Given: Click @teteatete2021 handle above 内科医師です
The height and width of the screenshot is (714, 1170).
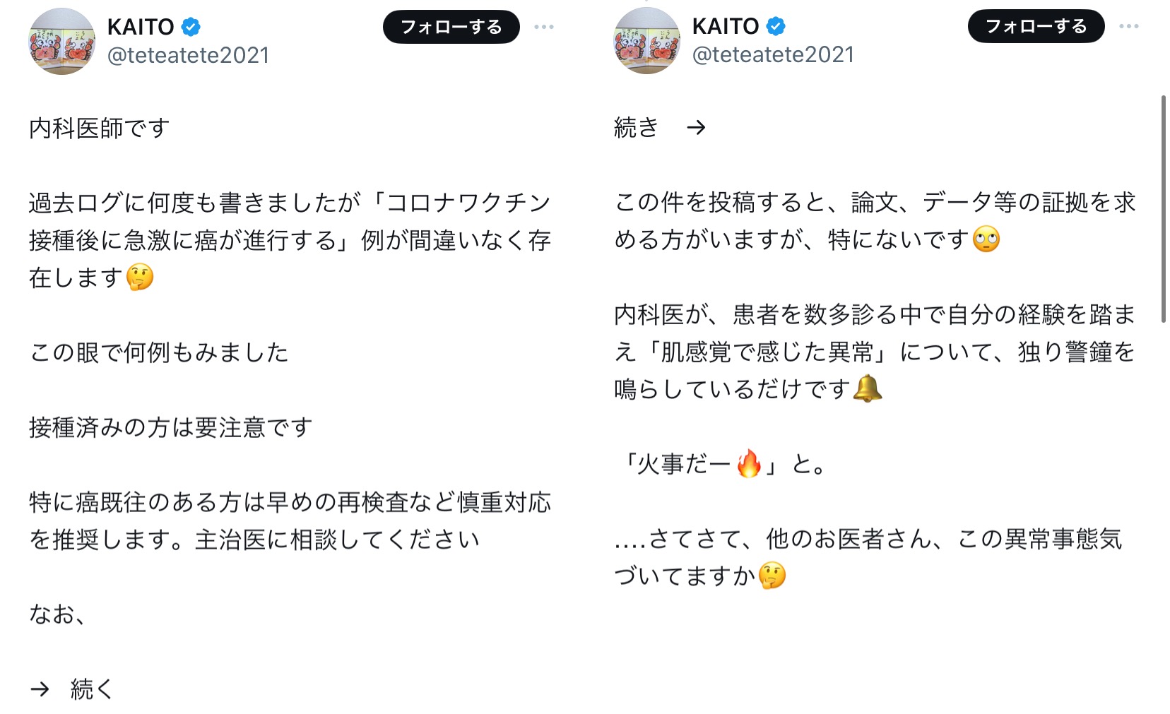Looking at the screenshot, I should click(x=188, y=55).
